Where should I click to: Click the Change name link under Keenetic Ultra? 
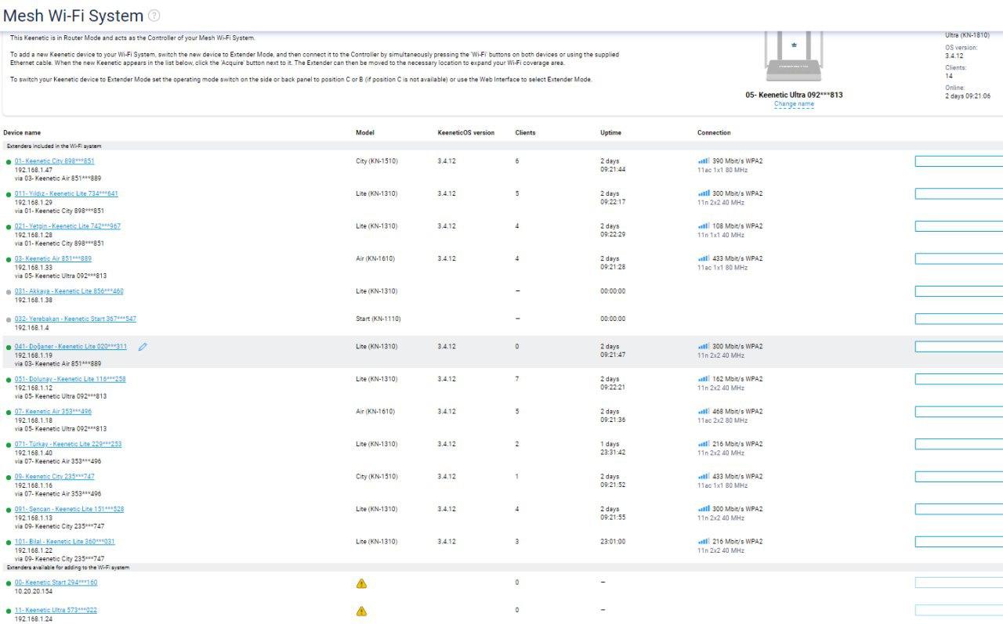(x=794, y=104)
